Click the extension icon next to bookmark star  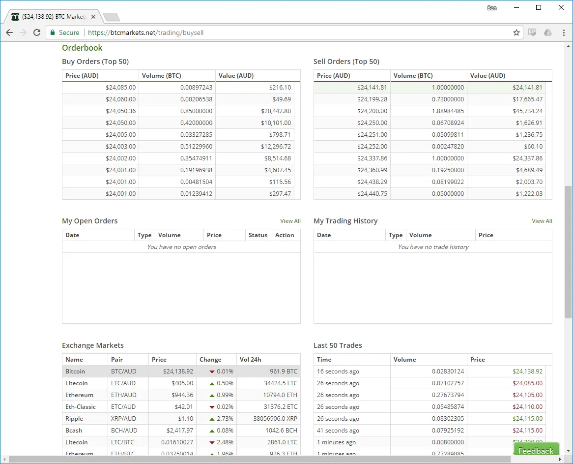pos(532,32)
